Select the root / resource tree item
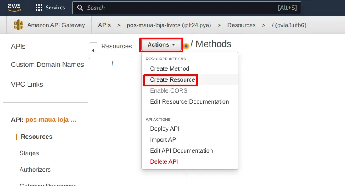The width and height of the screenshot is (345, 186). coord(112,63)
